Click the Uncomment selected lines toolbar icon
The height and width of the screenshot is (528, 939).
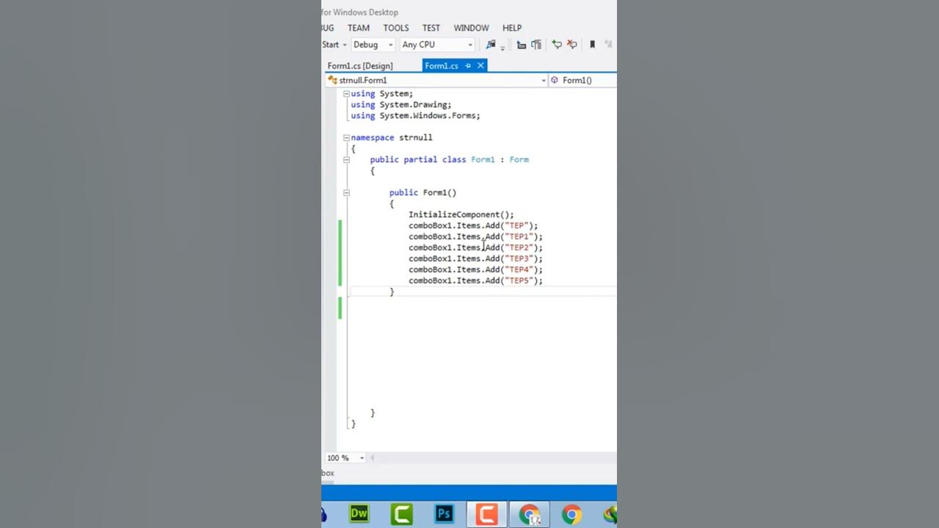tap(572, 45)
